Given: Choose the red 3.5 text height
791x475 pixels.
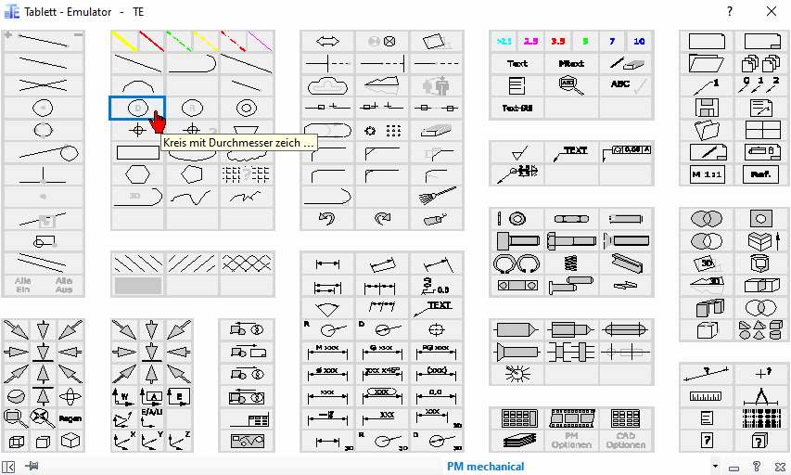Looking at the screenshot, I should [558, 41].
